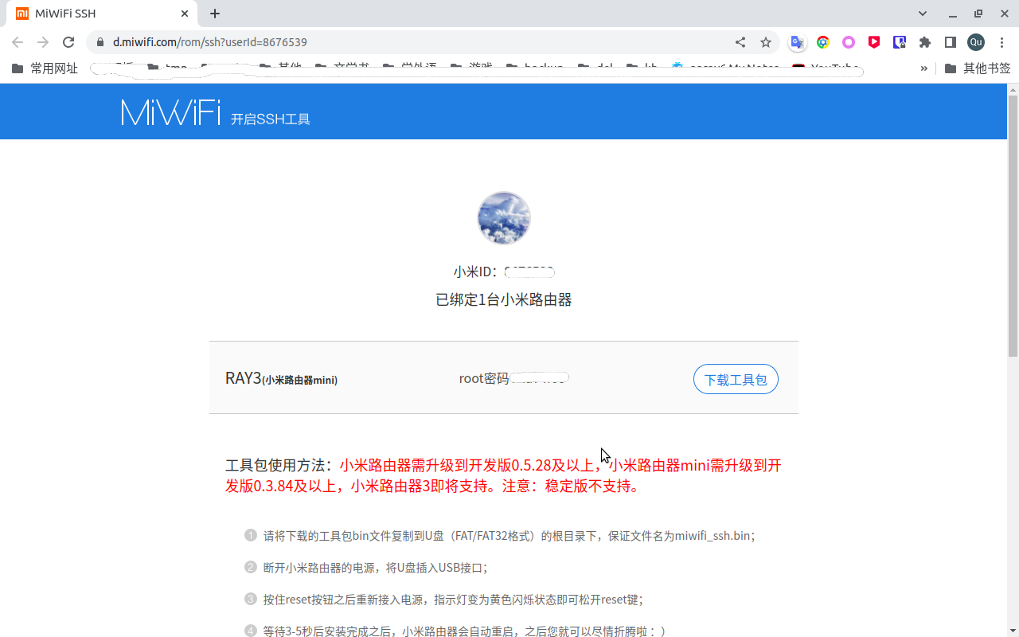Go forward in browser history
Screen dimensions: 1019x637
pos(43,42)
